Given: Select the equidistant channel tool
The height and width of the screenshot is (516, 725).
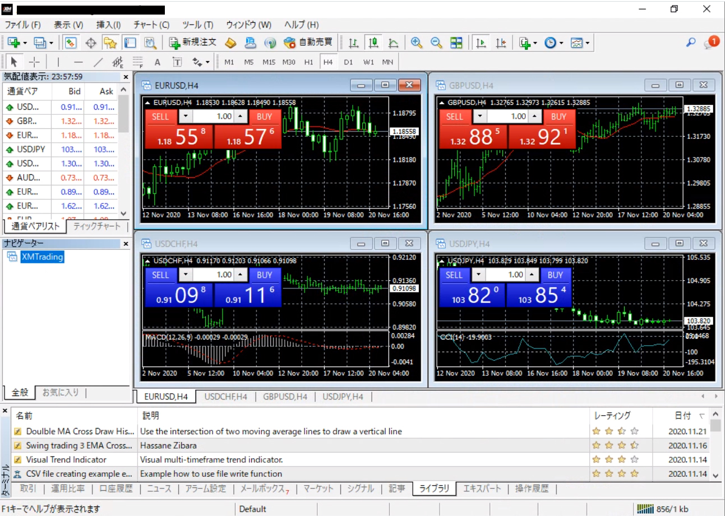Looking at the screenshot, I should click(118, 62).
